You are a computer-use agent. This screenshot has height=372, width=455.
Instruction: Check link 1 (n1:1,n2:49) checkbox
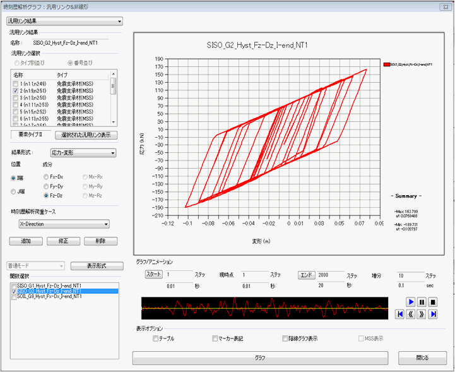[16, 84]
